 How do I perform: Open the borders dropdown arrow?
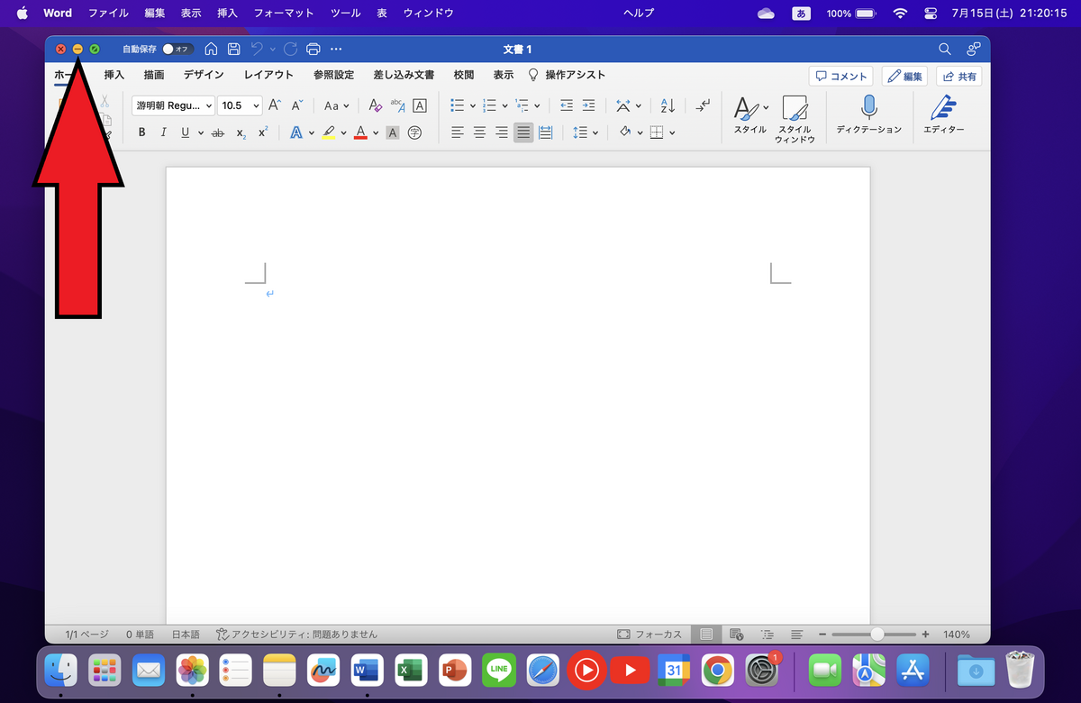click(x=672, y=132)
